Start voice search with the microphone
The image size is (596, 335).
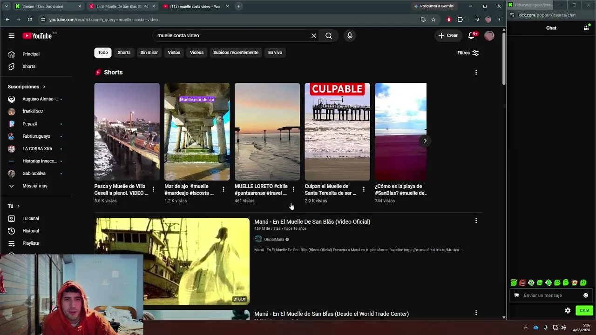point(350,36)
